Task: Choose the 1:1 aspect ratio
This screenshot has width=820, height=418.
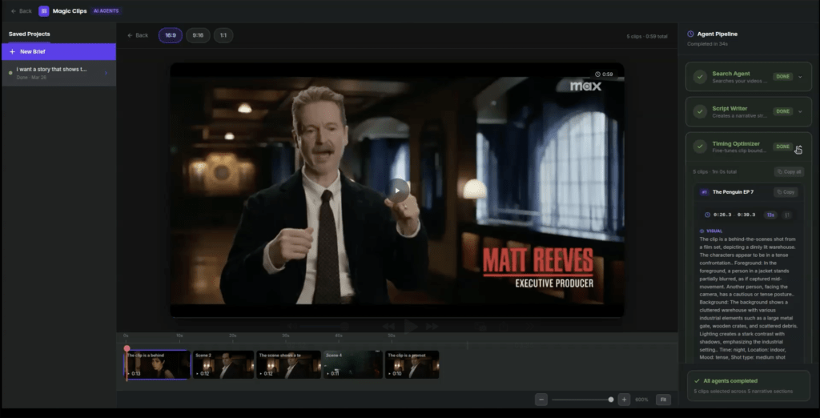Action: (x=223, y=35)
